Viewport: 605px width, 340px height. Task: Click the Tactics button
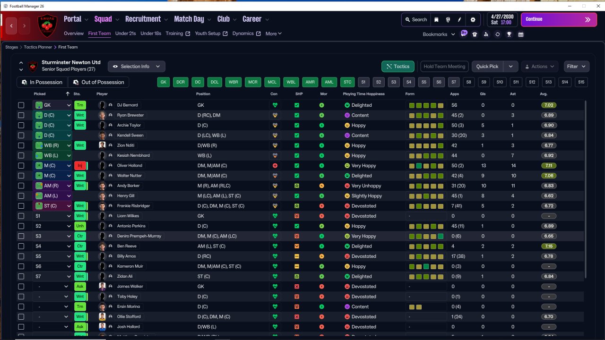tap(398, 67)
